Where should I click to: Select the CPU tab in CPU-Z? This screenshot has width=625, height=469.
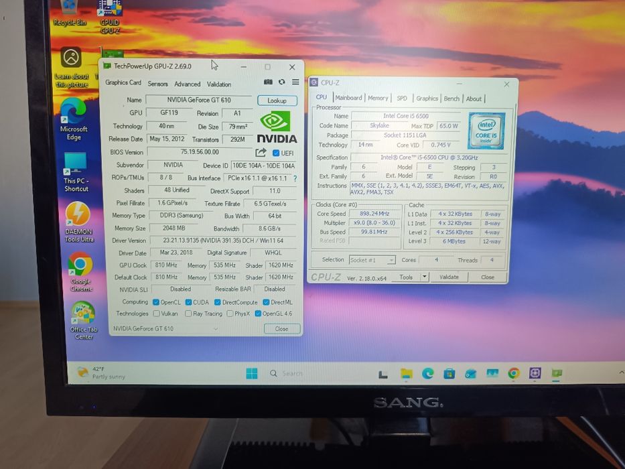click(322, 97)
